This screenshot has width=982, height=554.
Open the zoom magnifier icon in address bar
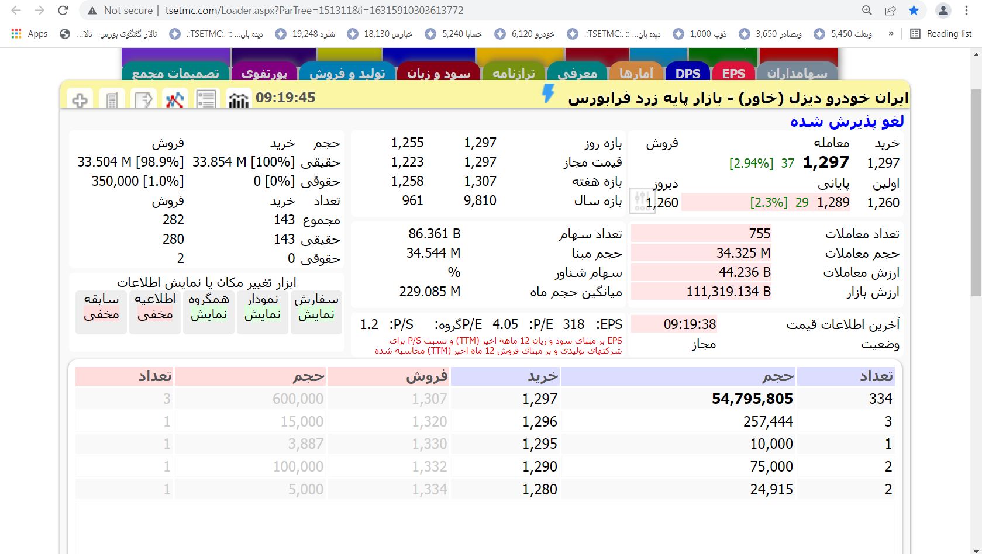867,11
